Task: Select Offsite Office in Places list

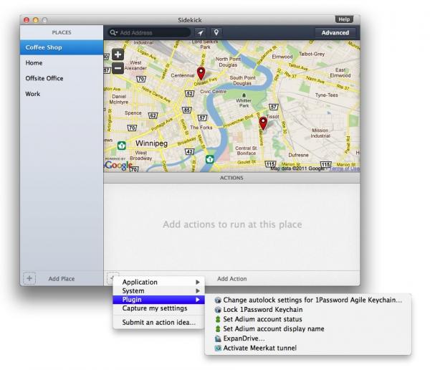Action: click(x=62, y=78)
